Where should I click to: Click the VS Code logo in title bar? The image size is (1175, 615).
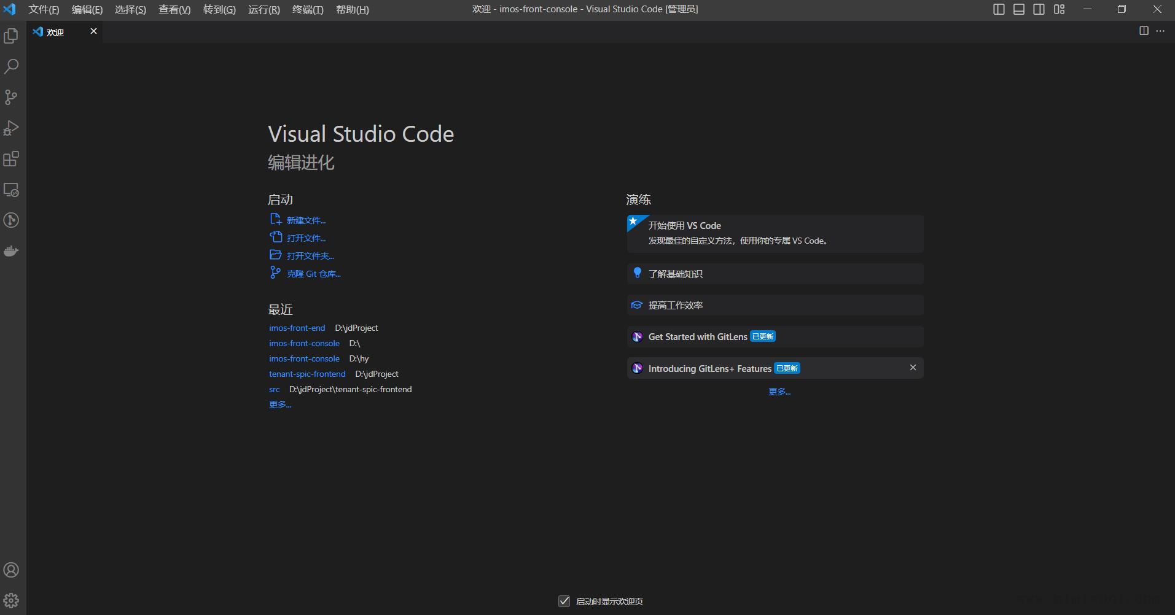tap(10, 9)
